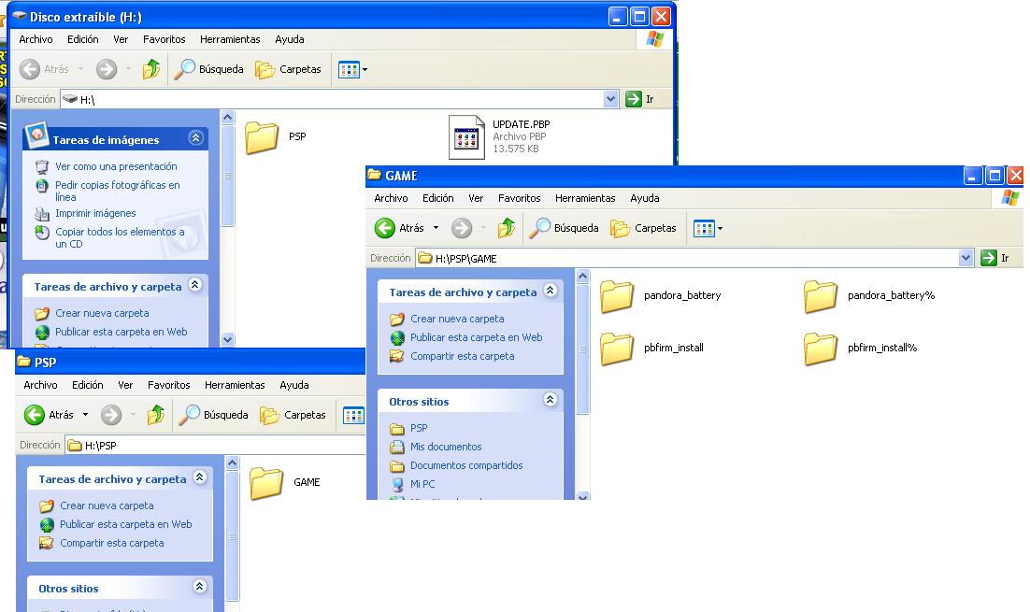Open the PSP folder in H: window
The image size is (1030, 612).
[x=262, y=137]
